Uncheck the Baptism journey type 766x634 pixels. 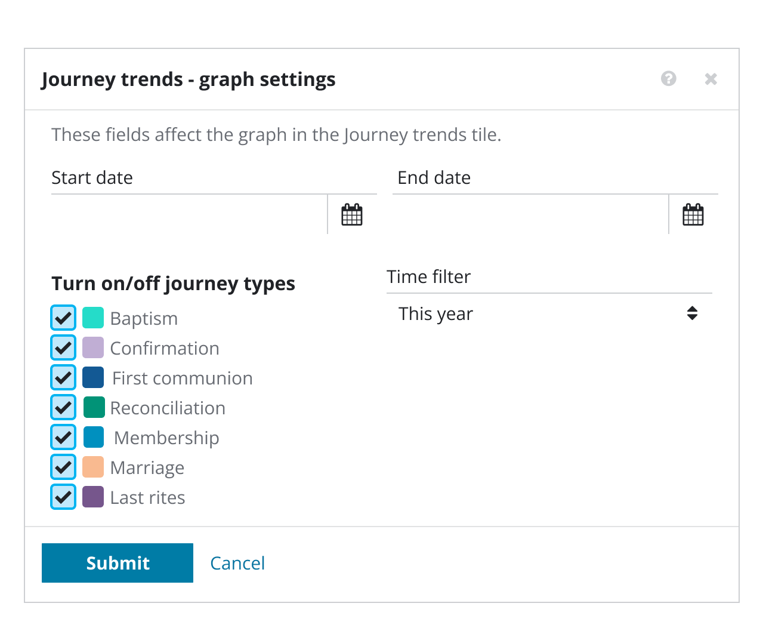point(63,318)
